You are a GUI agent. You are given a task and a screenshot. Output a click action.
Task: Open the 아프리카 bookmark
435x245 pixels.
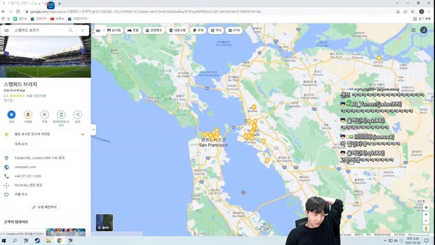pos(39,19)
